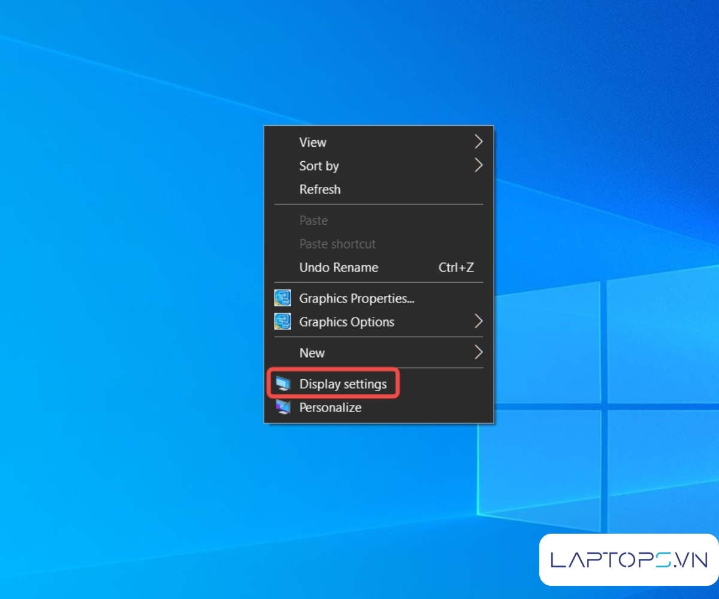The image size is (719, 599).
Task: Click the greyed-out Paste shortcut entry
Action: [x=379, y=244]
